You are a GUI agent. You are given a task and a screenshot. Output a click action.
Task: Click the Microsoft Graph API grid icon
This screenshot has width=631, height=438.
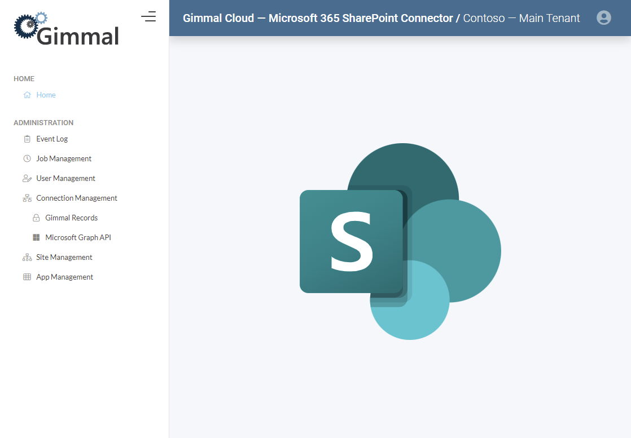(36, 237)
